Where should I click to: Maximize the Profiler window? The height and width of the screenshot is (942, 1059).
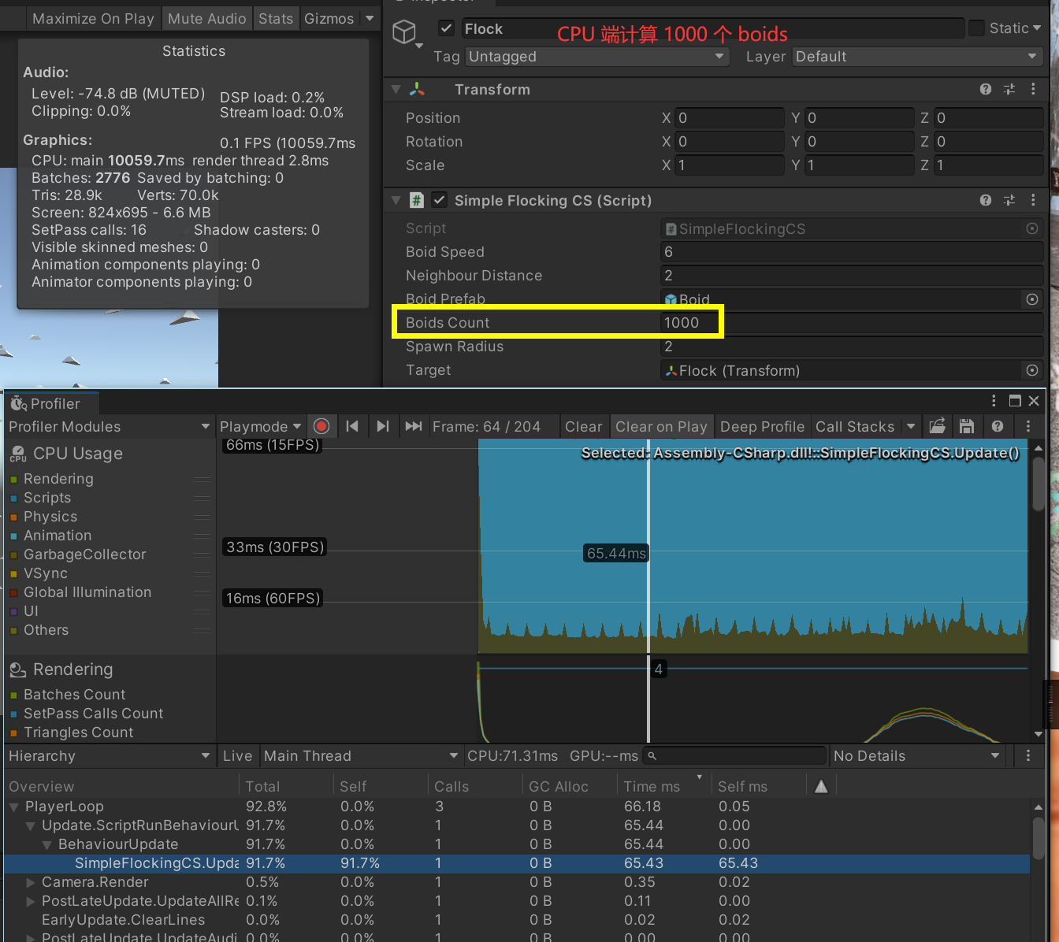point(1015,401)
